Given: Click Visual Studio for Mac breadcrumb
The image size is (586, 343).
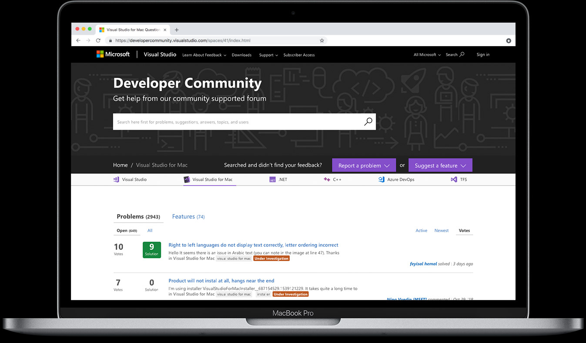Looking at the screenshot, I should [x=162, y=165].
